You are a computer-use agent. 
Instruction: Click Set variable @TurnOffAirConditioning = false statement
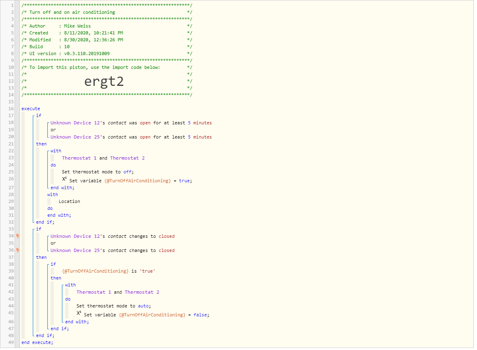(146, 315)
